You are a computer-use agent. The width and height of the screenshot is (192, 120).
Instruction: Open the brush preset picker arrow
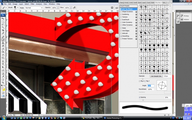pos(18,8)
